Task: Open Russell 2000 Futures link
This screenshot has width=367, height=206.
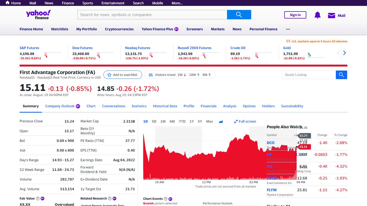Action: pos(195,48)
